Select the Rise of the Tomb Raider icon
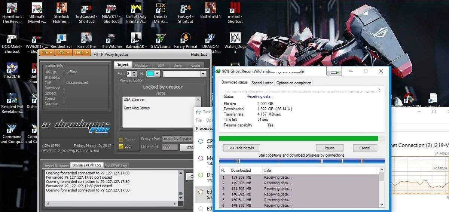Image resolution: width=449 pixels, height=212 pixels. click(x=86, y=41)
